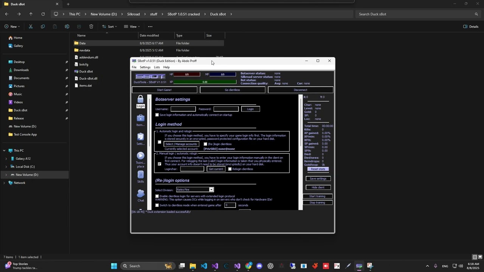
Task: Open Discord from the taskbar
Action: 259,266
